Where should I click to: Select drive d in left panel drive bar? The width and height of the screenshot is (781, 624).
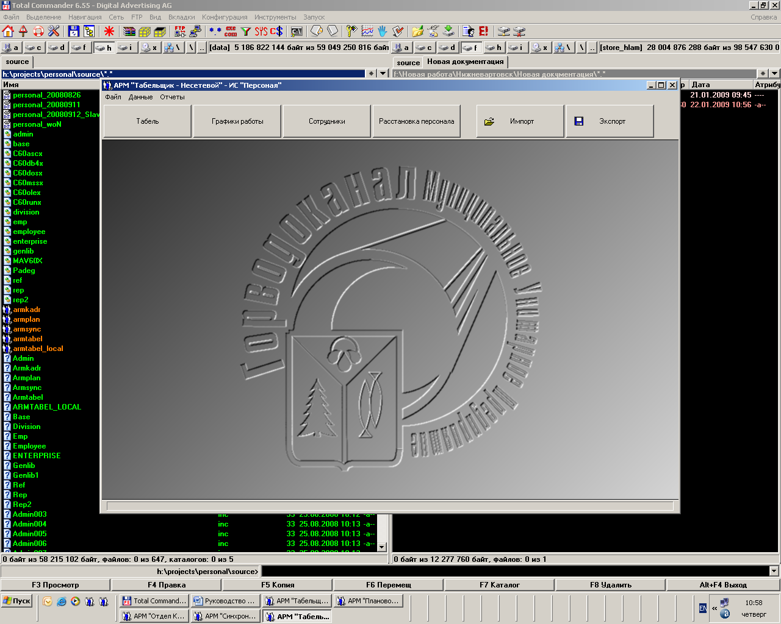tap(57, 47)
